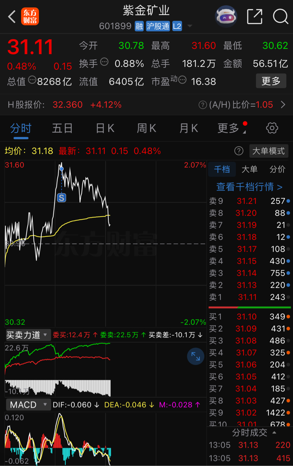
Task: Switch to 月K tab
Action: point(189,128)
